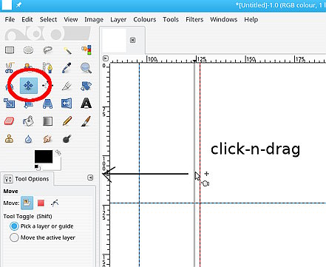Open the Edit menu
Viewport: 326px width, 267px height.
coord(27,19)
